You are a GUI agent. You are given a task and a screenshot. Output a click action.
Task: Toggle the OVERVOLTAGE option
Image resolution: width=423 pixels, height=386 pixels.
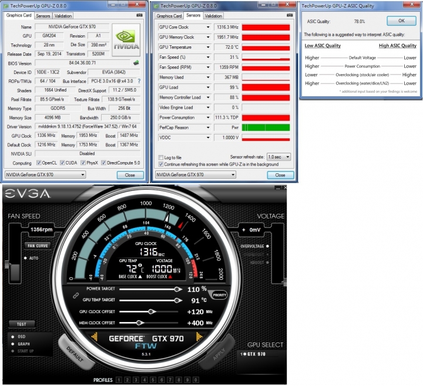(x=267, y=246)
